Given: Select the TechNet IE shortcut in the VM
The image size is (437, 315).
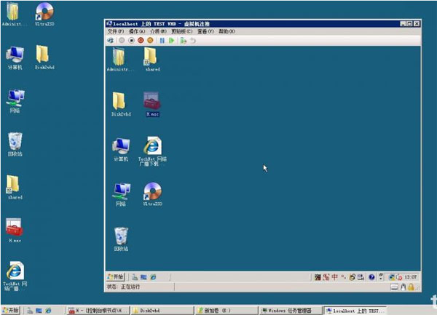Looking at the screenshot, I should [154, 146].
